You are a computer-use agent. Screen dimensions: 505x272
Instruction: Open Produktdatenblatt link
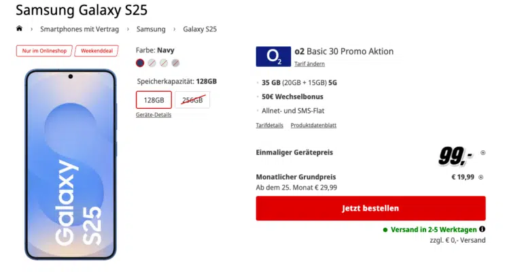point(313,125)
